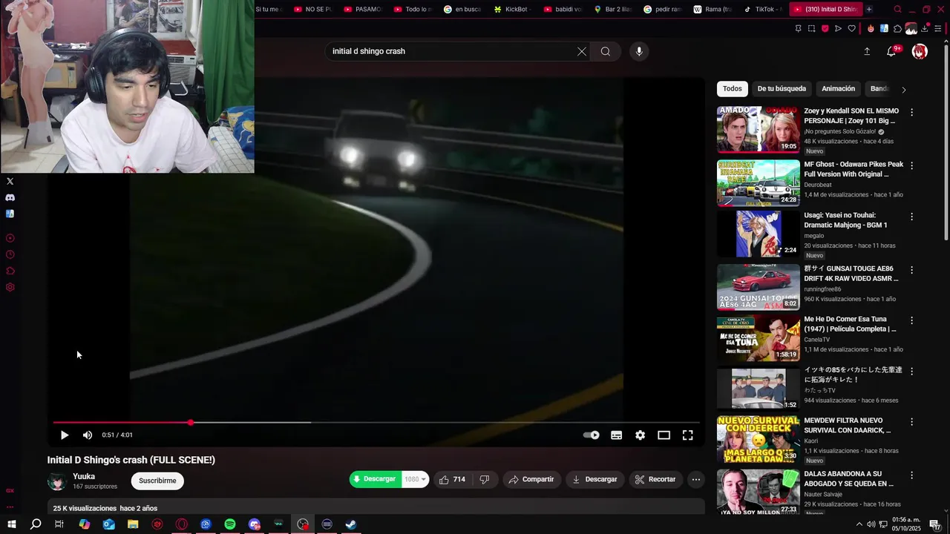Image resolution: width=950 pixels, height=534 pixels.
Task: Click the Recortar clip button
Action: pos(656,480)
